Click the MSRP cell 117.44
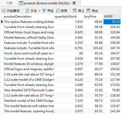The width and height of the screenshot is (122, 115). pos(112,80)
